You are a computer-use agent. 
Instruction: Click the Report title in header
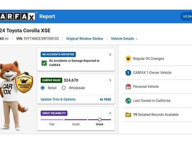click(47, 17)
